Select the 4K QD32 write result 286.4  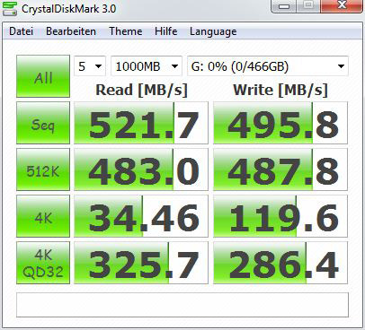[x=280, y=263]
